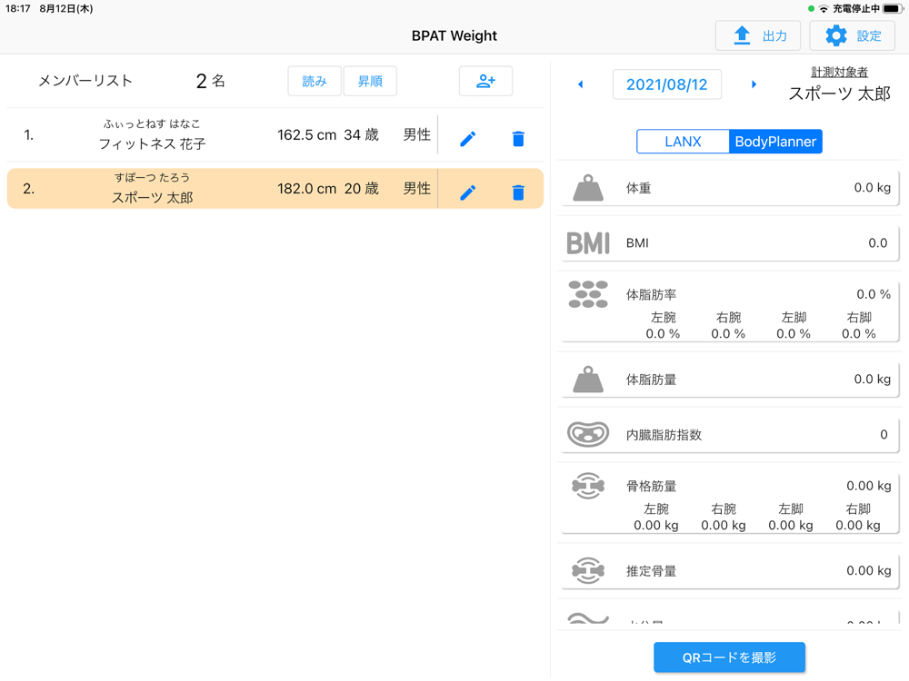This screenshot has height=681, width=909.
Task: Delete スポーツ 太郎 with trash icon
Action: [x=518, y=192]
